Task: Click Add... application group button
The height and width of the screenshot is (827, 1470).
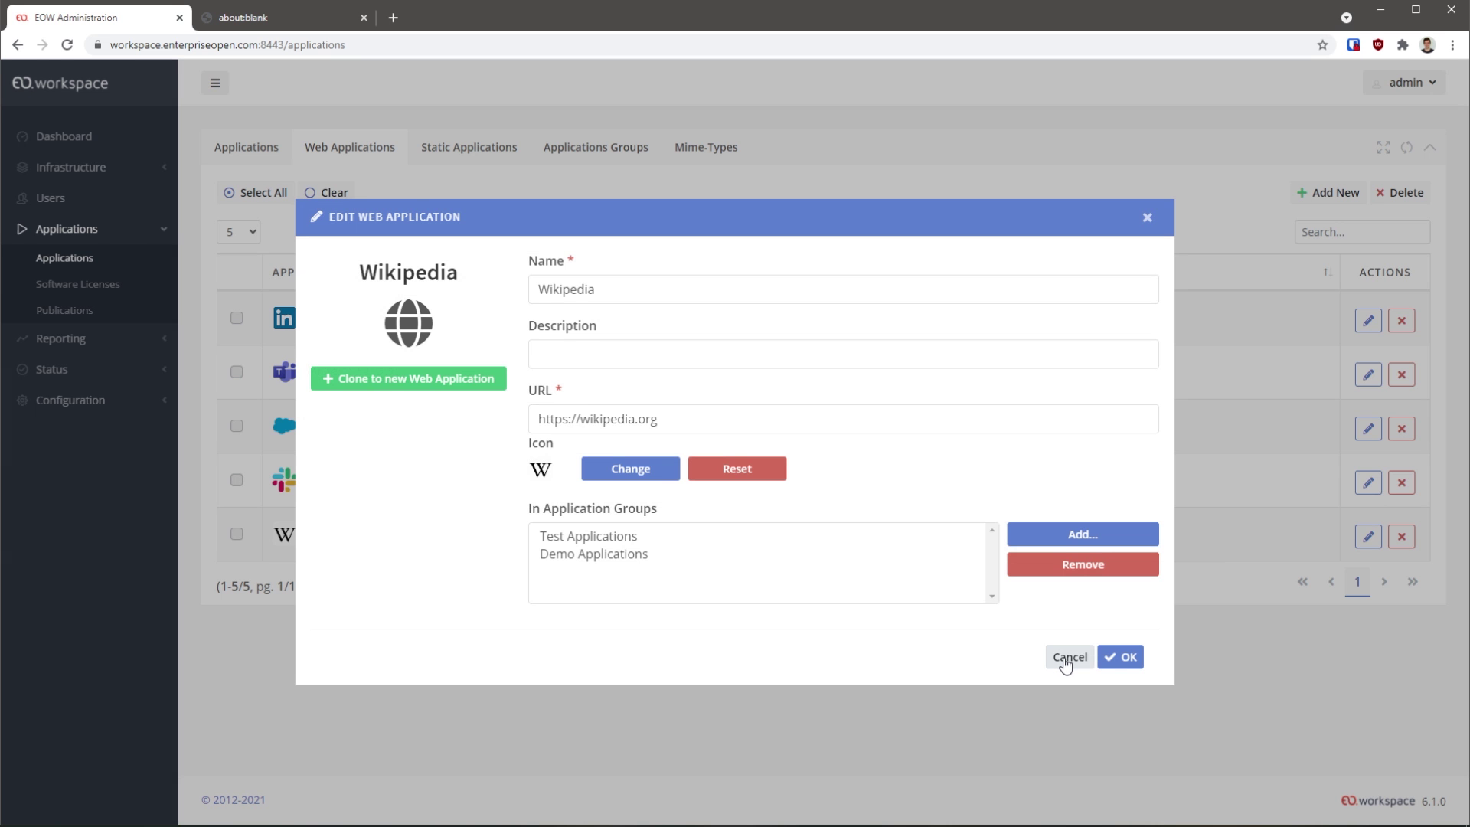Action: [1083, 534]
